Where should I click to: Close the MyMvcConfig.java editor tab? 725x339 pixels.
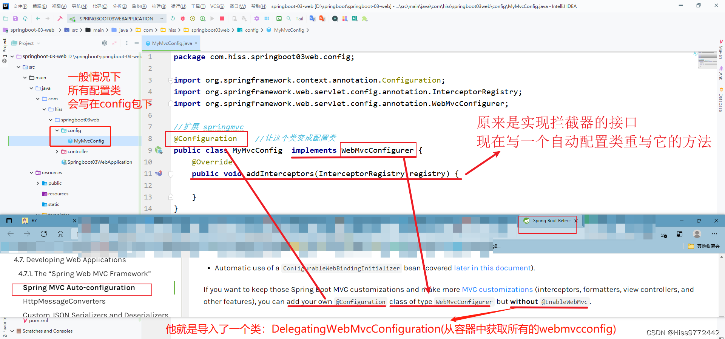pyautogui.click(x=196, y=43)
